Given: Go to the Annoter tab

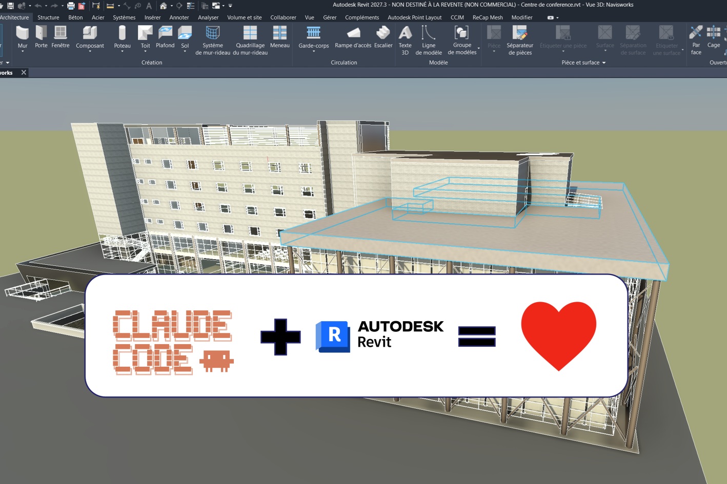Looking at the screenshot, I should (x=179, y=17).
